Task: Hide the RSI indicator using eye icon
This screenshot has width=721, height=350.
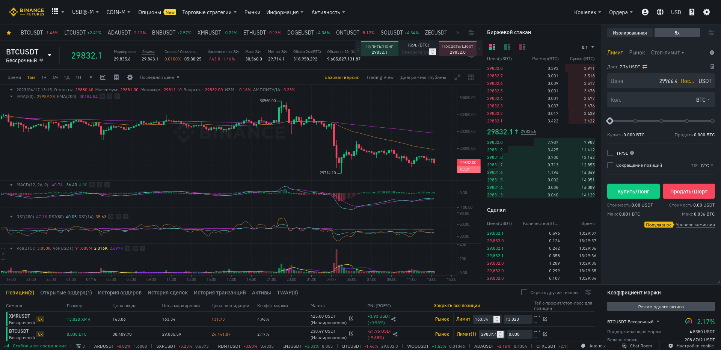Action: point(111,217)
